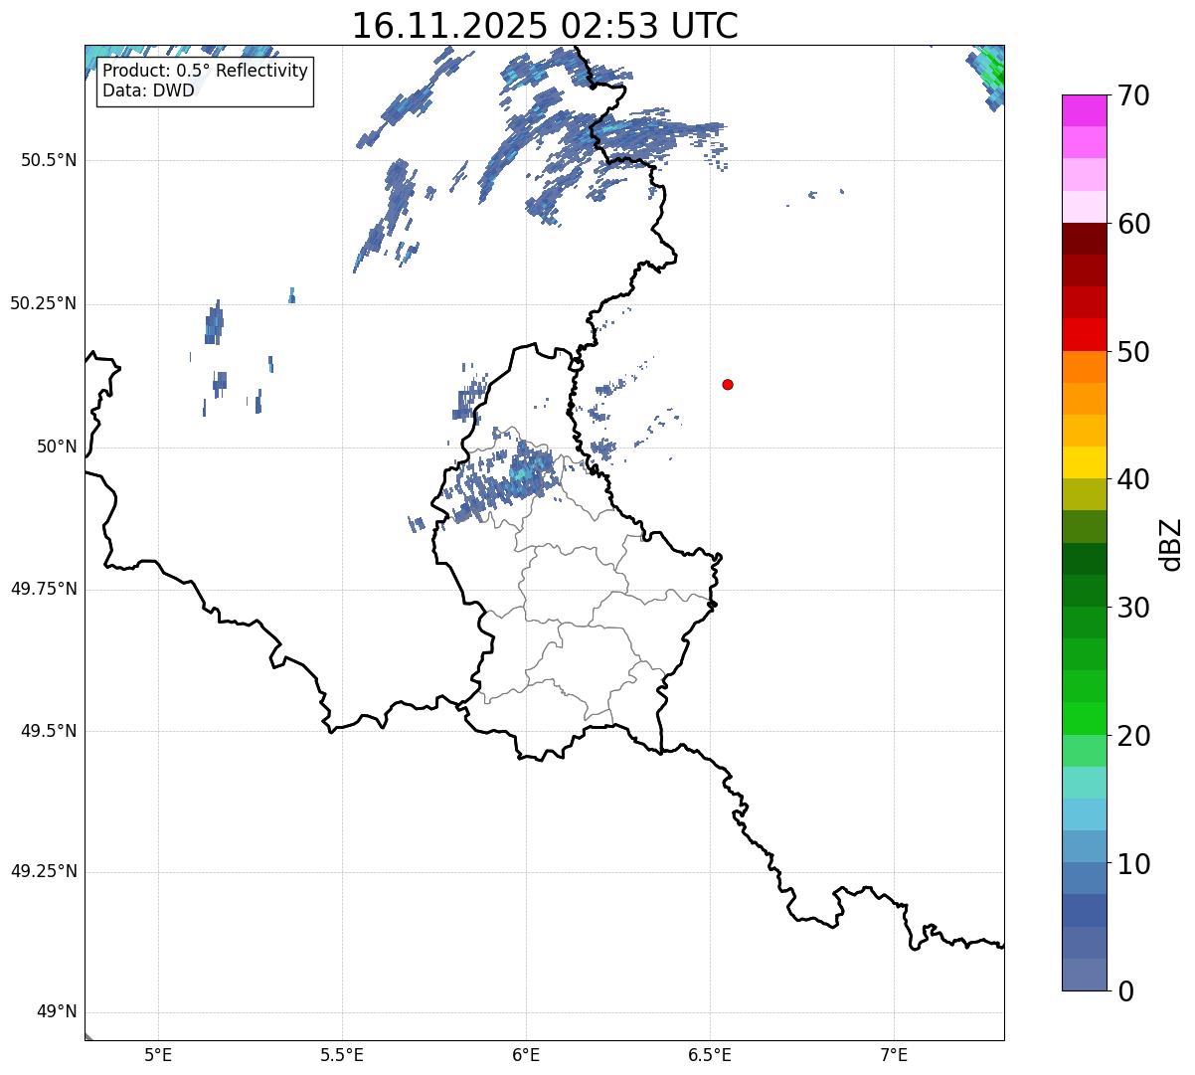Click the bright green colorbar swatch just above 20
The image size is (1195, 1075).
(x=1085, y=719)
